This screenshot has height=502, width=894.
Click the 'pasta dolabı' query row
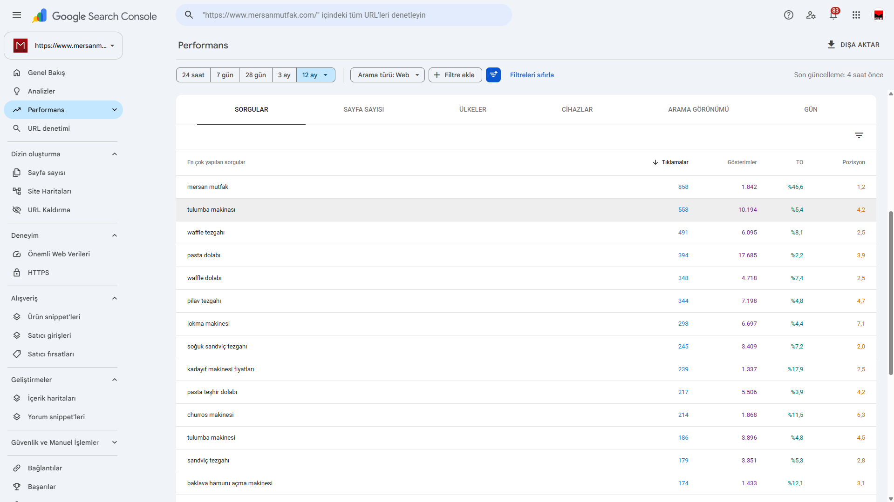pyautogui.click(x=526, y=255)
